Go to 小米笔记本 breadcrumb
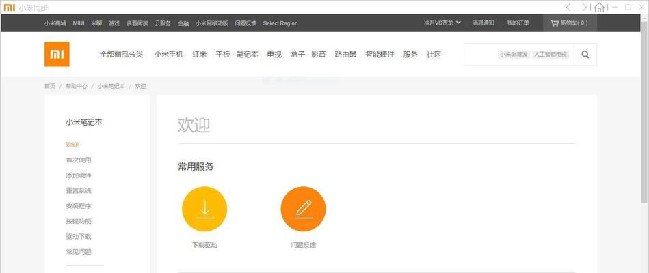 111,86
